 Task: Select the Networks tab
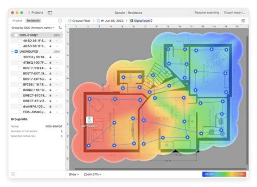[x=33, y=21]
